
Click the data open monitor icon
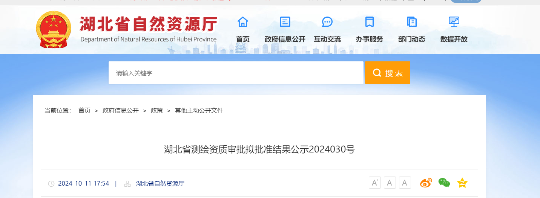click(x=454, y=22)
